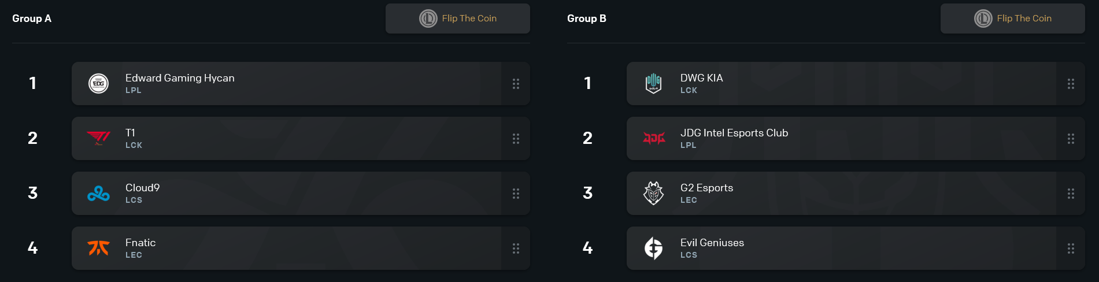Click the Edward Gaming Hycan team logo
The width and height of the screenshot is (1099, 282).
pyautogui.click(x=98, y=84)
